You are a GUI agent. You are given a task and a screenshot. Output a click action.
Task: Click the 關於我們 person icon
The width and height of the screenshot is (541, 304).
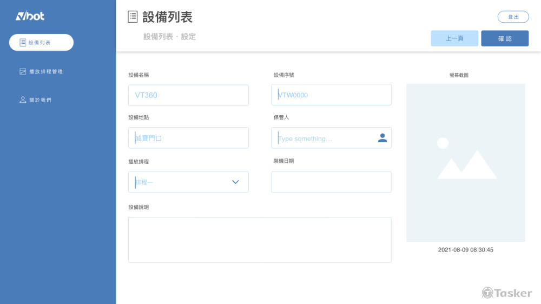(23, 100)
